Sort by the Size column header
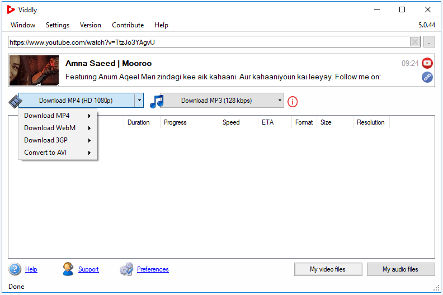Viewport: 443px width, 295px height. (335, 122)
